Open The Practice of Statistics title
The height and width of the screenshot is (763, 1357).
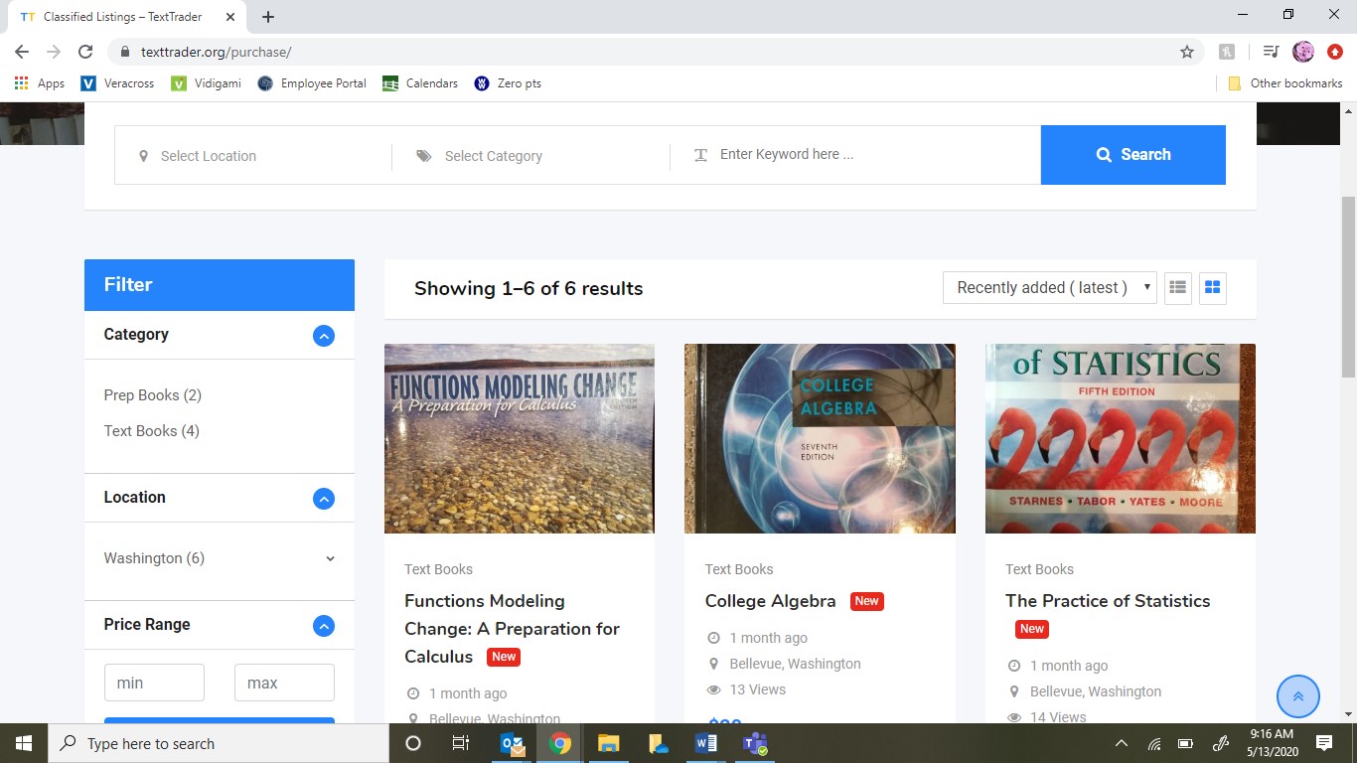tap(1108, 601)
